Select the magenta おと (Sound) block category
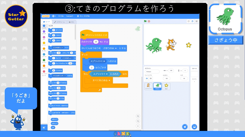Image resolution: width=245 pixels, height=137 pixels. (44, 38)
